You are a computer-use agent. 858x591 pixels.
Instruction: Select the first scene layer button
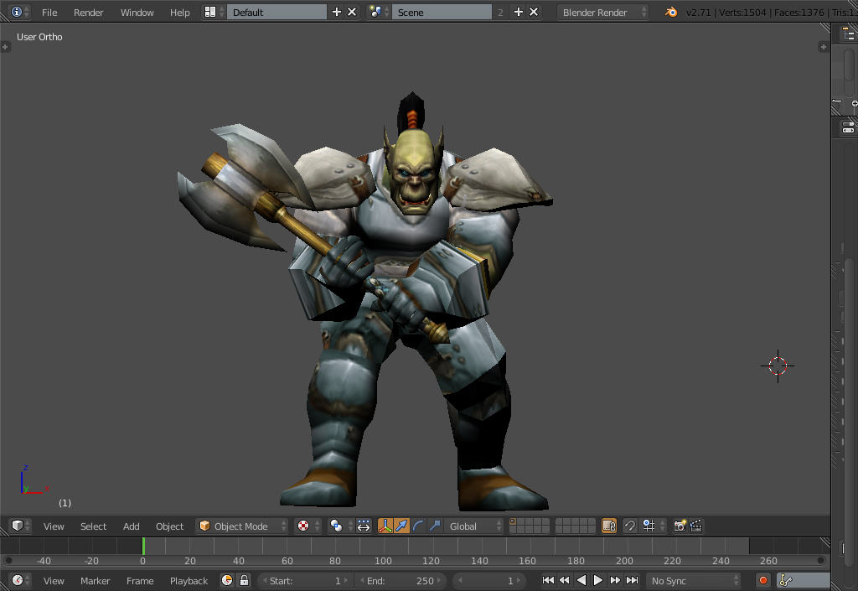(514, 522)
